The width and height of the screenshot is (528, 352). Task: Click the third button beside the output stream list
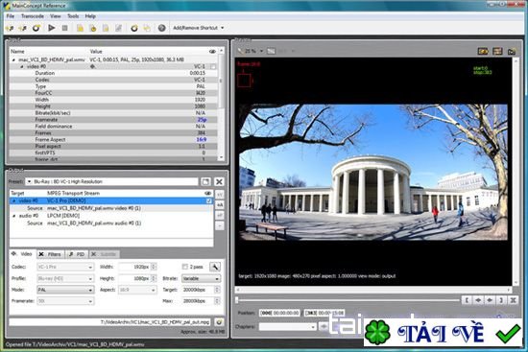click(x=220, y=215)
